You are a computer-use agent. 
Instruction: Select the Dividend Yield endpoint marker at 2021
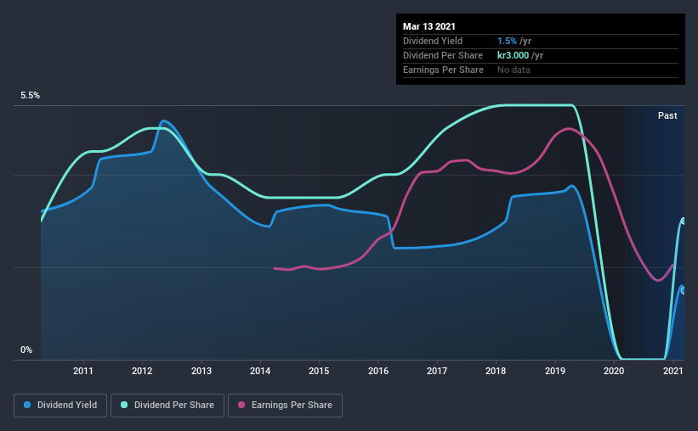[x=683, y=291]
